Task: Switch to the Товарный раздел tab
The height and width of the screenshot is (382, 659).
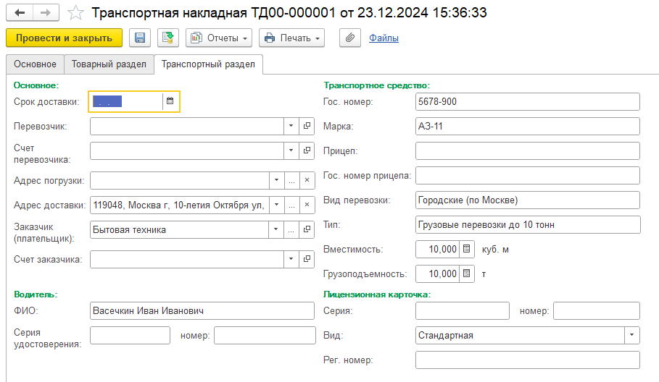Action: click(109, 64)
